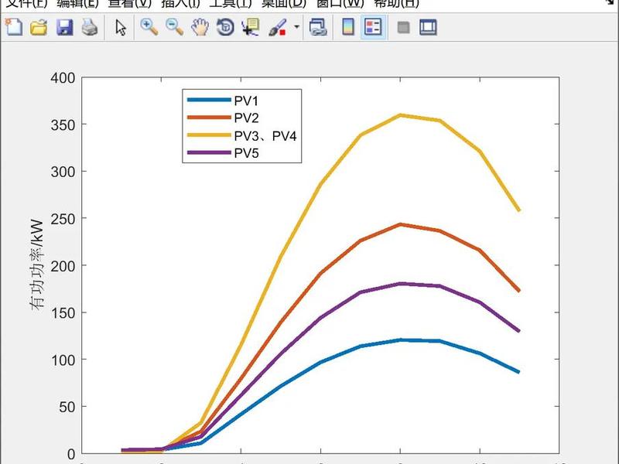Hide the plot tools

click(403, 27)
